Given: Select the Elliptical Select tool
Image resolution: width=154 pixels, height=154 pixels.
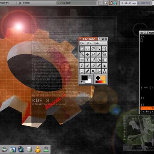Looking at the screenshot, I should [87, 49].
